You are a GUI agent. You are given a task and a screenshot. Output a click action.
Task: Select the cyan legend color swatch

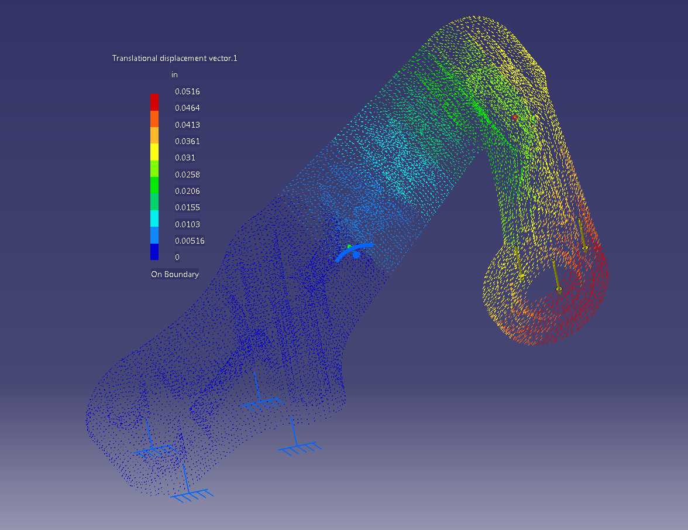(x=154, y=218)
